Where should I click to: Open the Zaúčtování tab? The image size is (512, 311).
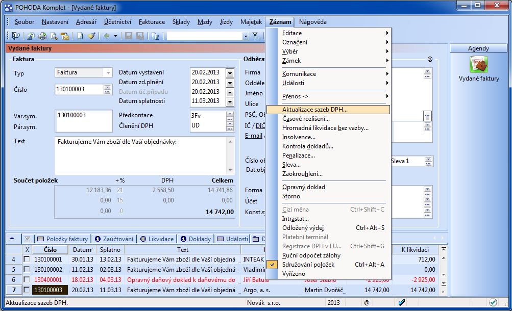(114, 239)
